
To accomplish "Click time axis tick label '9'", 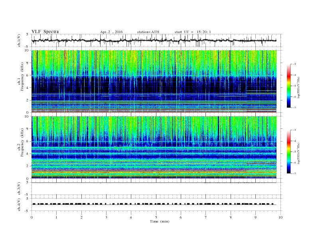I will [255, 217].
